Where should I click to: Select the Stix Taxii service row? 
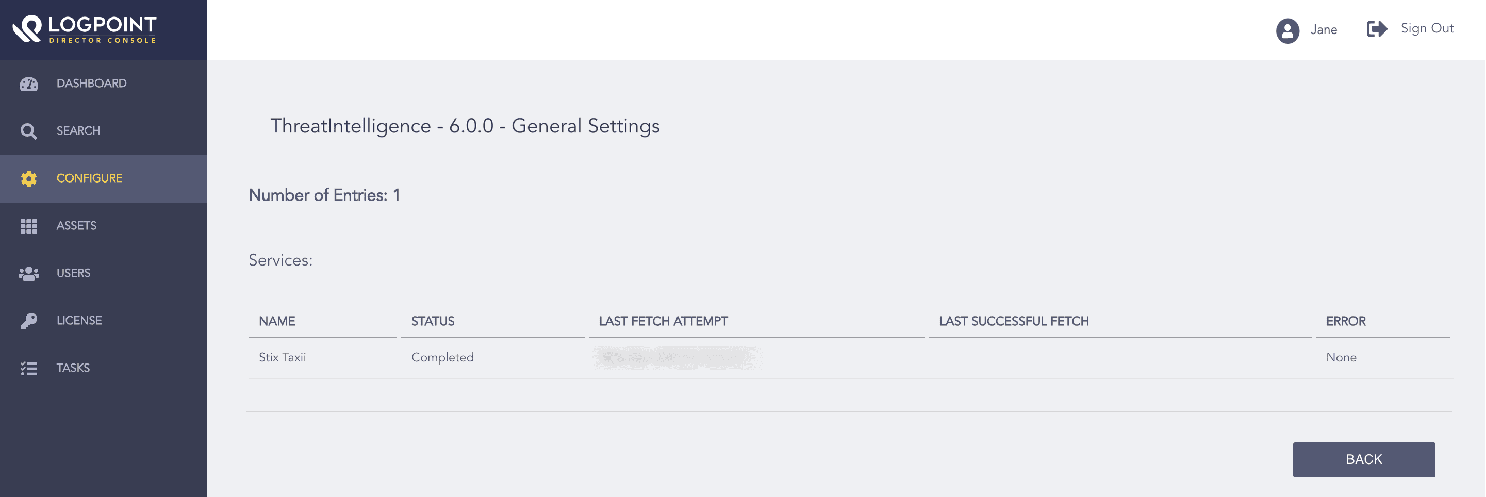[283, 357]
